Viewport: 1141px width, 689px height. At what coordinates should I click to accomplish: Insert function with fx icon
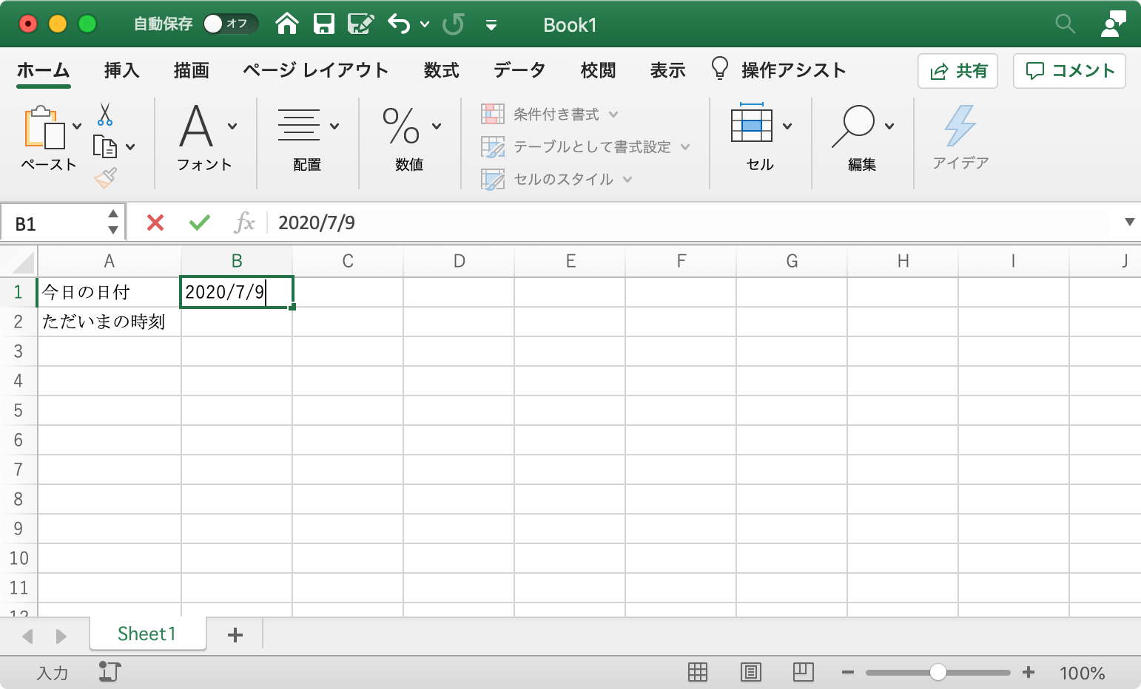(244, 223)
